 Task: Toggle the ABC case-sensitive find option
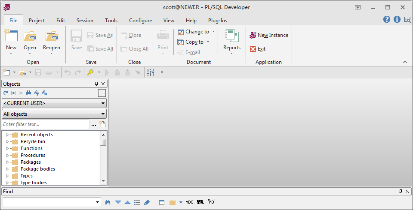click(189, 202)
